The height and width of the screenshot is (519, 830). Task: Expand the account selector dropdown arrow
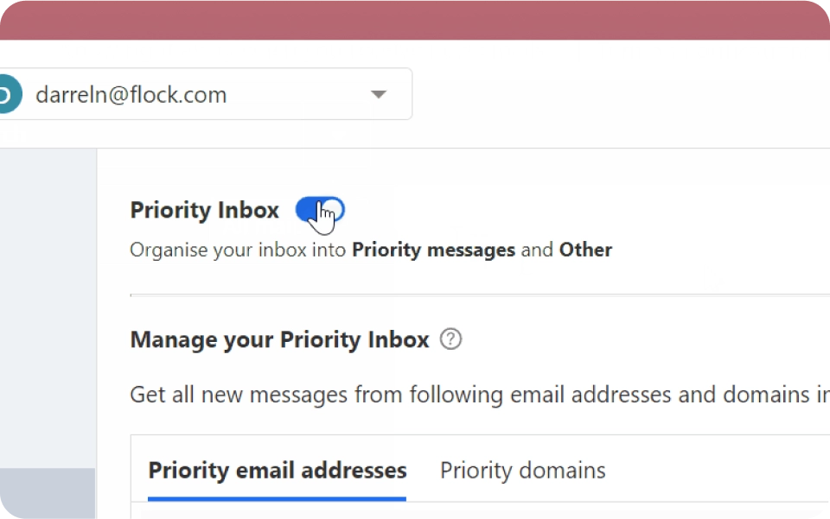pos(378,94)
